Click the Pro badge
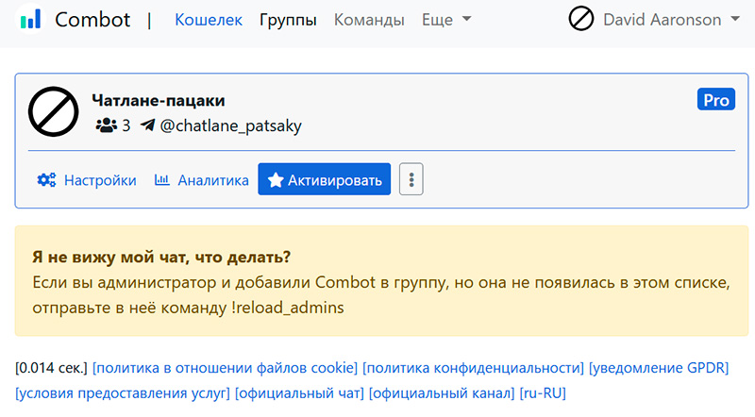The width and height of the screenshot is (755, 417). (x=715, y=99)
